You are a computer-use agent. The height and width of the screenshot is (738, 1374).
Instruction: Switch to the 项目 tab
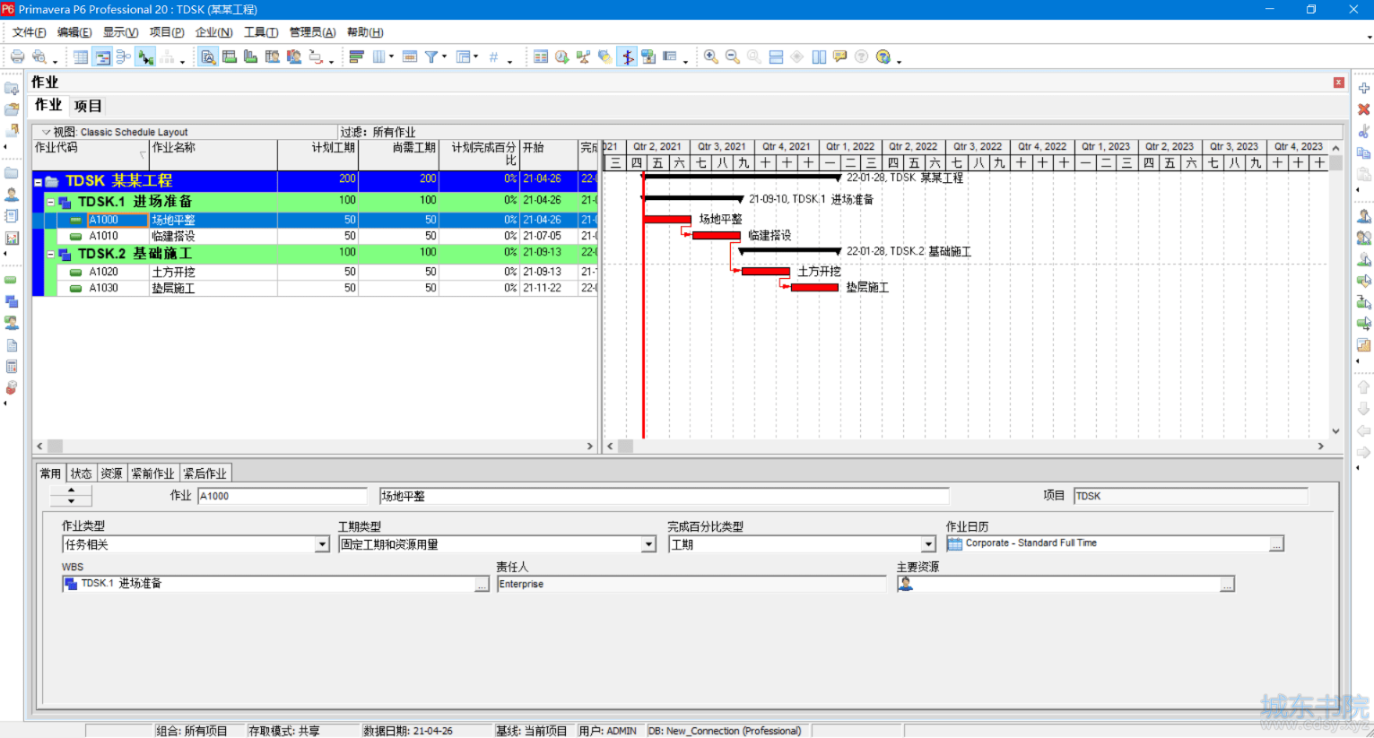click(x=88, y=106)
